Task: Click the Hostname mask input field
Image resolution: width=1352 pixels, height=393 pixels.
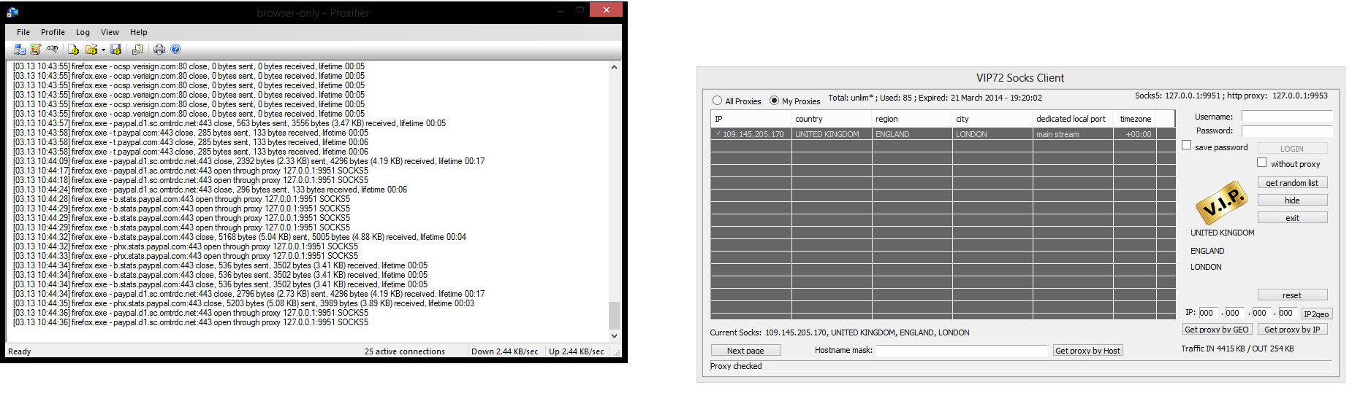Action: pos(962,350)
